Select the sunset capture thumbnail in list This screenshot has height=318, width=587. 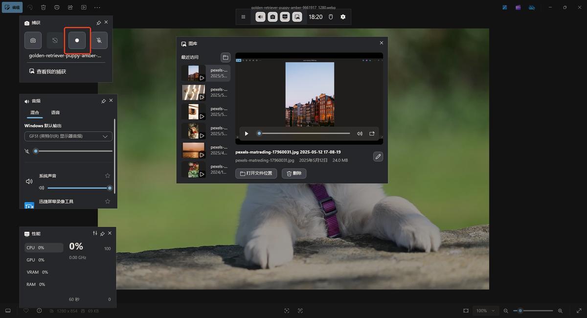(x=193, y=150)
